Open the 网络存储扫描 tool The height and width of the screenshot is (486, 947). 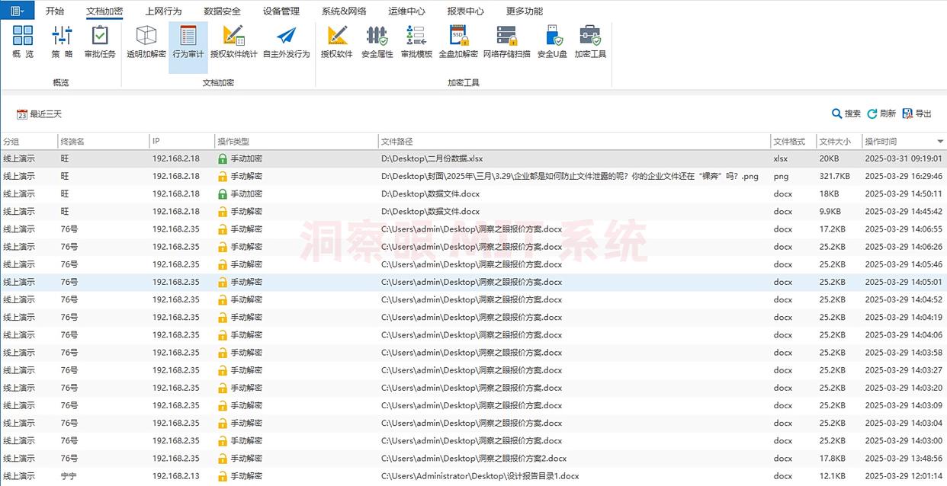(506, 42)
